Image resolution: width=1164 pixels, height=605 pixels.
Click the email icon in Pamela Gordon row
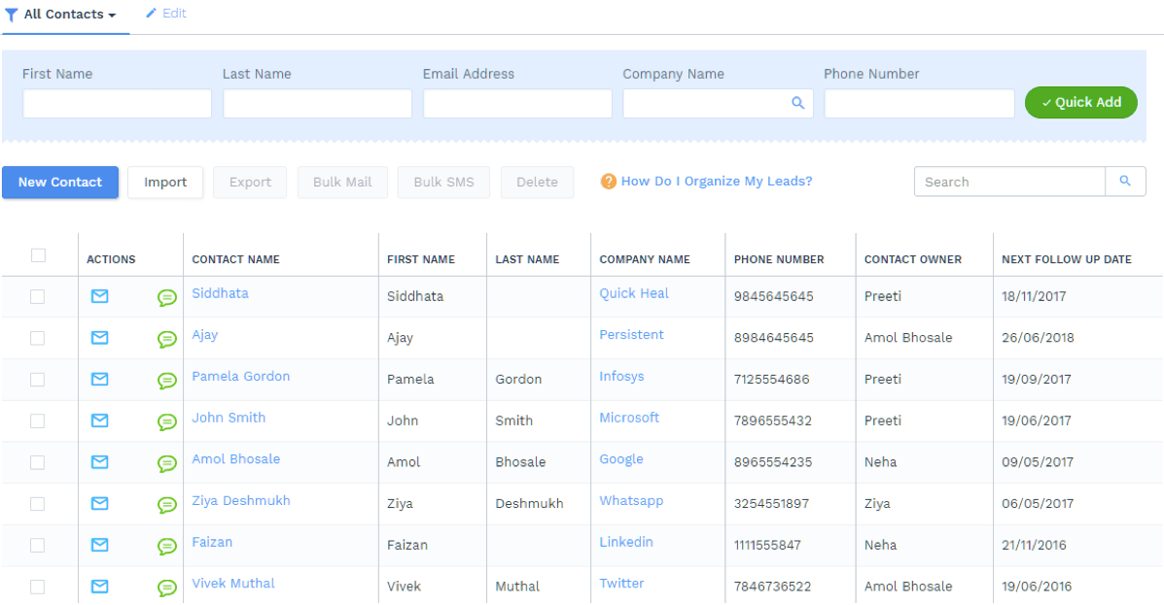99,380
